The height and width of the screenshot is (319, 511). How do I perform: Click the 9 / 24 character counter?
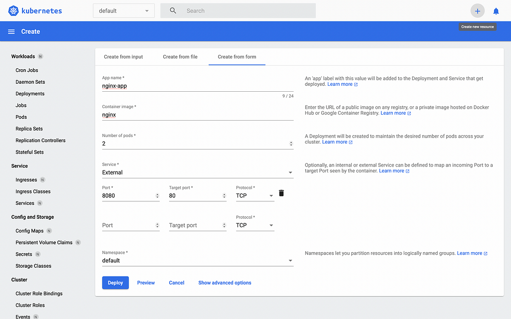pyautogui.click(x=288, y=96)
